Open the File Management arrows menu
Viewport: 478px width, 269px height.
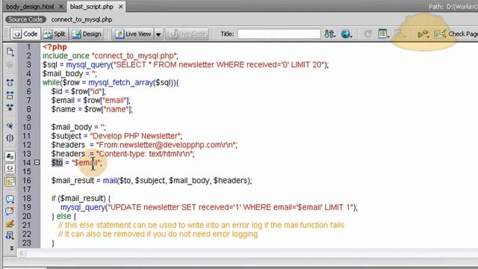tap(329, 34)
